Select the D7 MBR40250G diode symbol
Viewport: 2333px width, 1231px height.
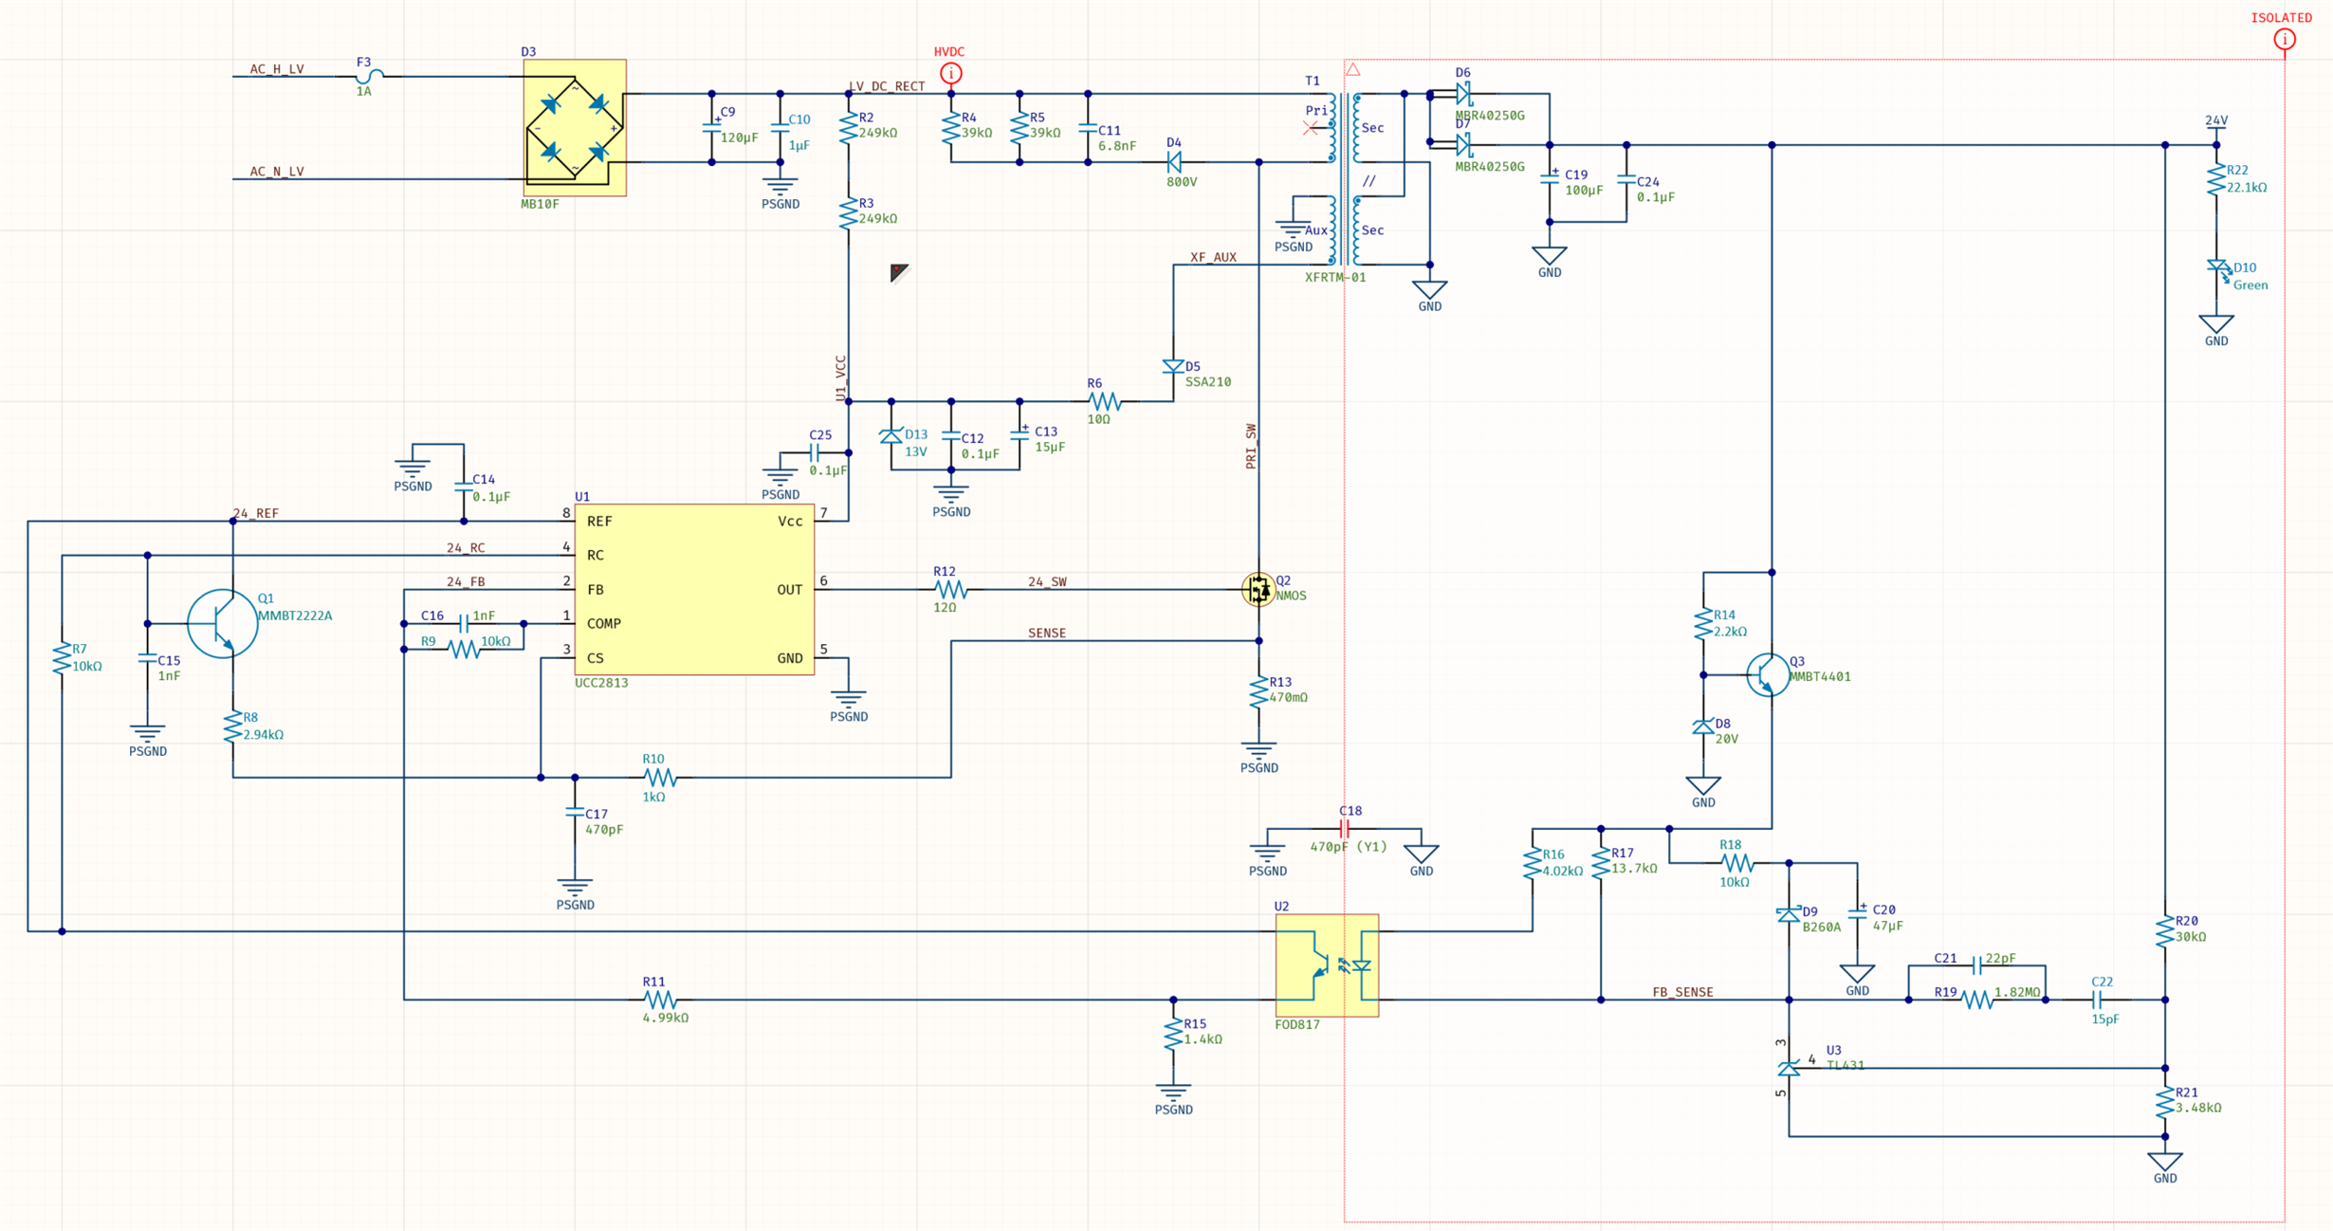[1463, 144]
